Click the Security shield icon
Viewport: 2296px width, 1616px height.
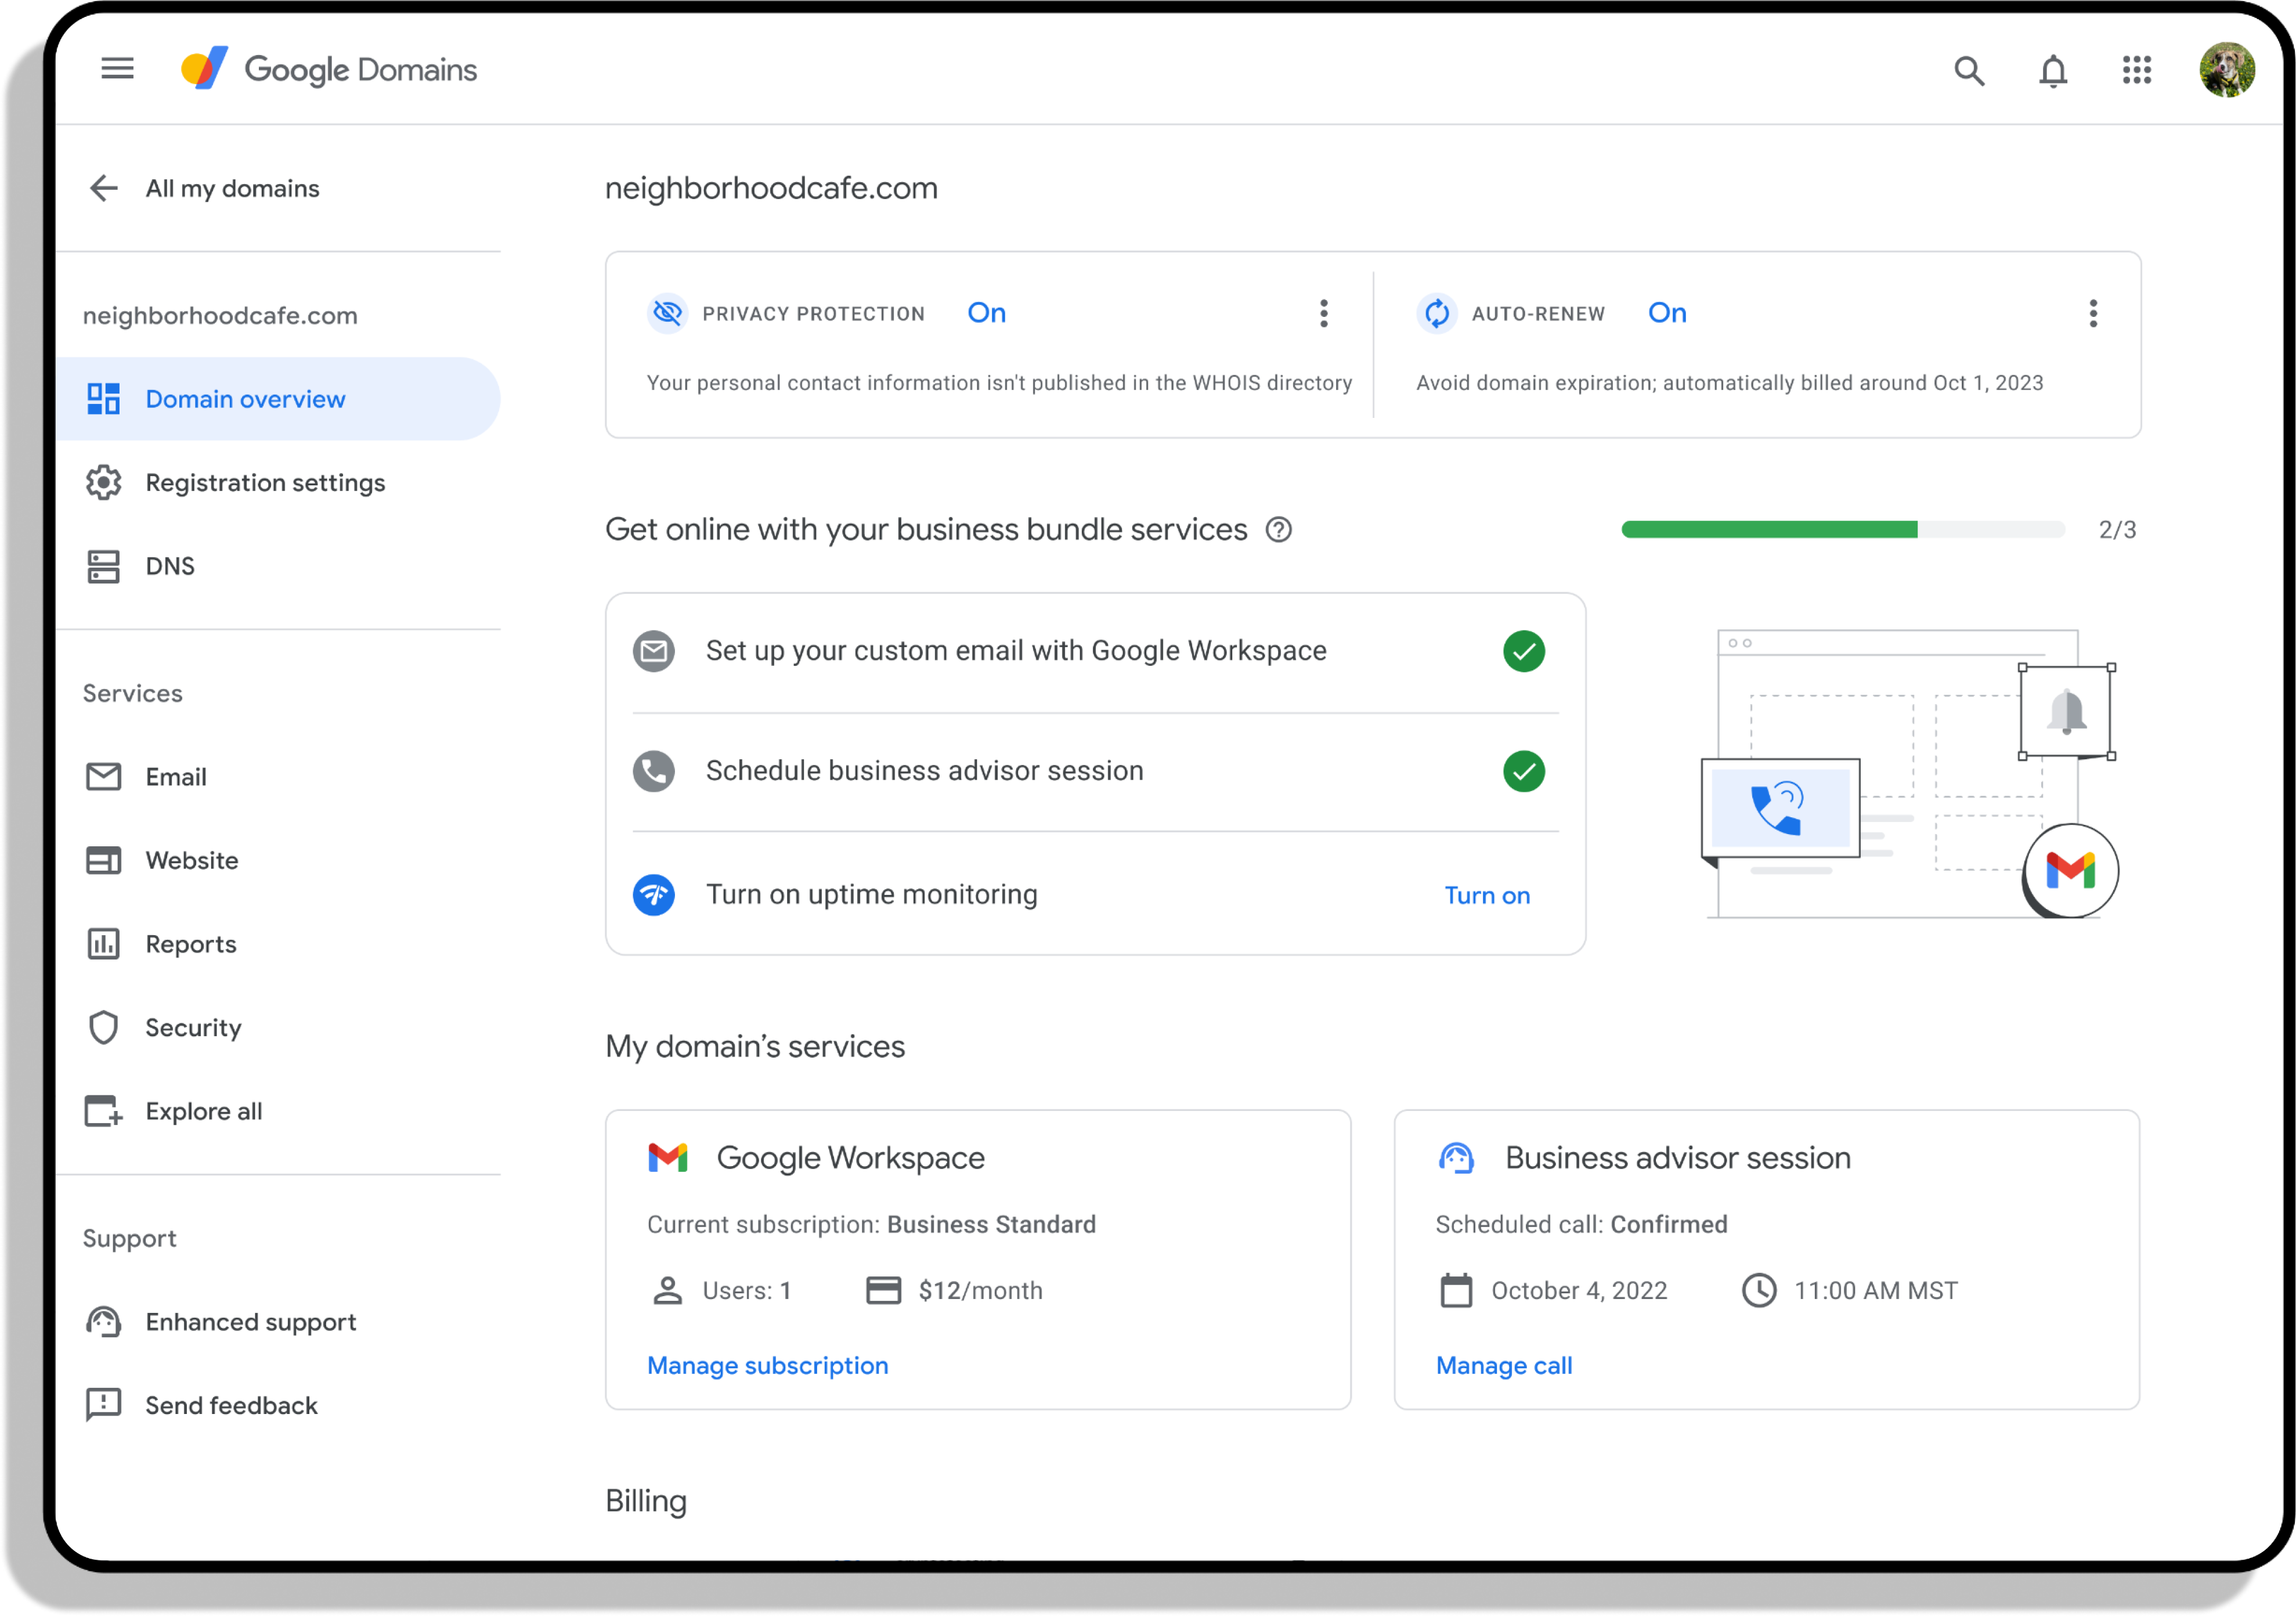[104, 1027]
